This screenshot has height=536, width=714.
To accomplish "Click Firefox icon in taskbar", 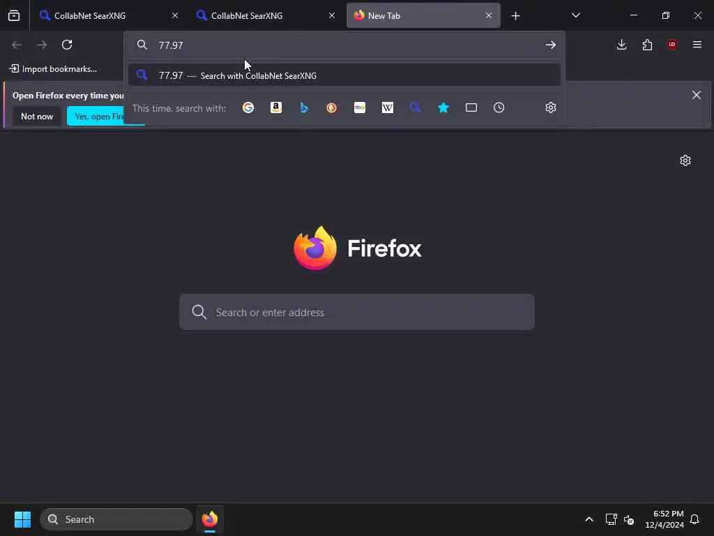I will point(210,519).
